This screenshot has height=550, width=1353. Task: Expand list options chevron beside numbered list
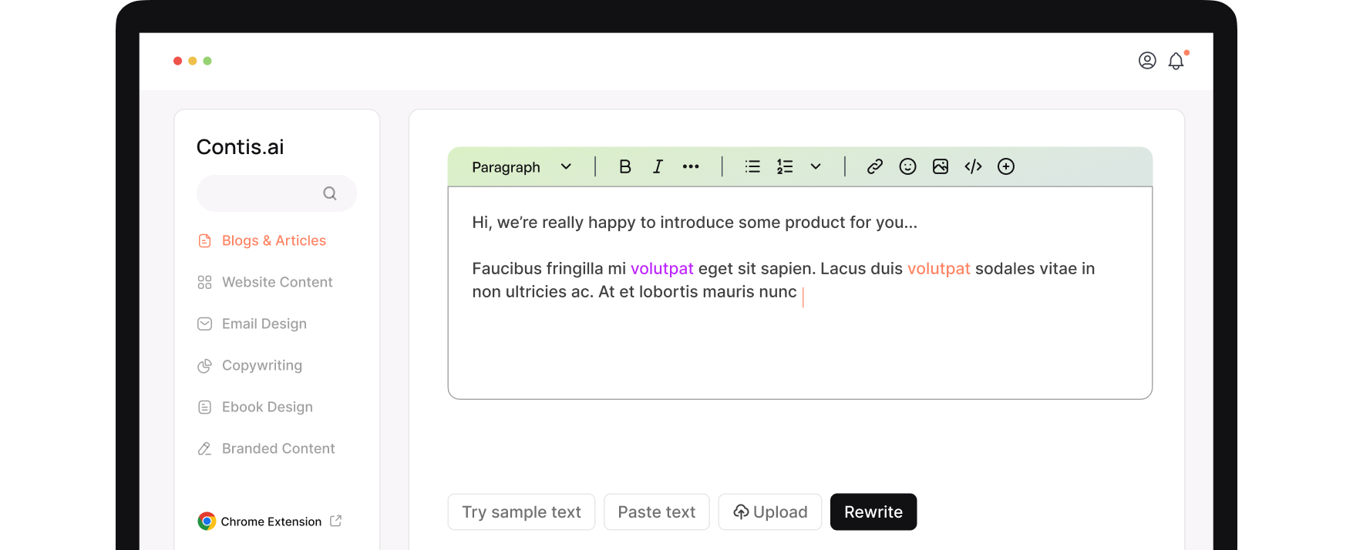pos(816,166)
